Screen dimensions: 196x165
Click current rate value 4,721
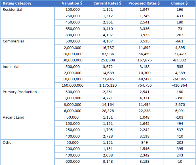click(108, 98)
